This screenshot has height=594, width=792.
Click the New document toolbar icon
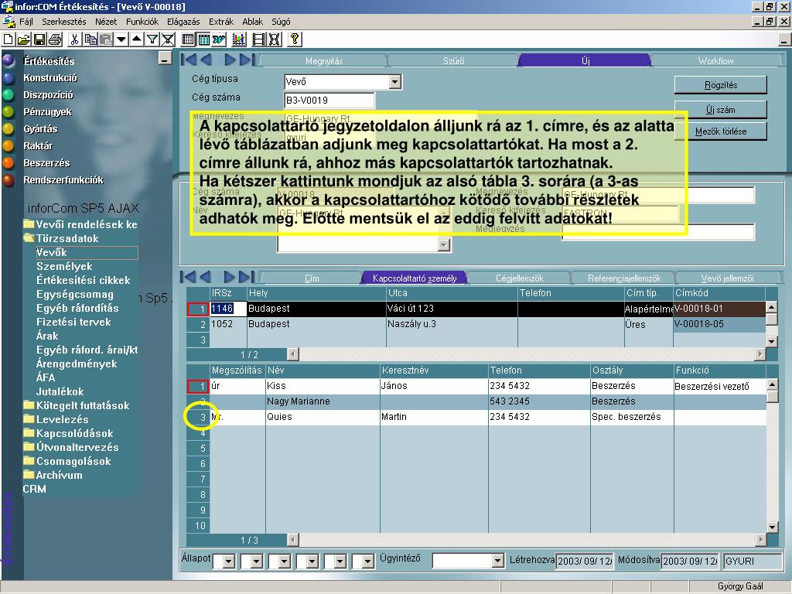pos(8,39)
